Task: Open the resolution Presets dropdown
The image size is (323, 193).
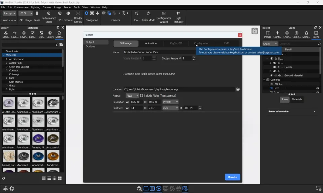Action: 170,102
